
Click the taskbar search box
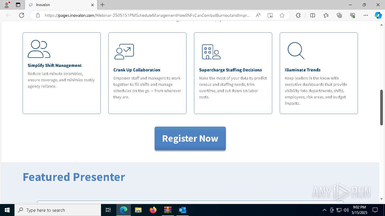tap(58, 210)
